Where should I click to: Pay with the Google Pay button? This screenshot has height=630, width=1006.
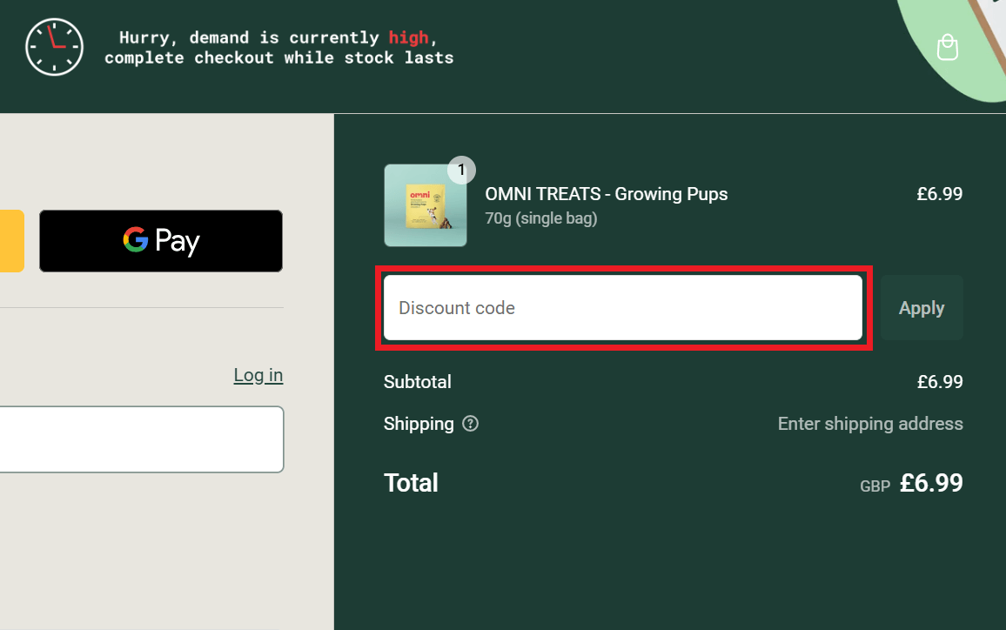(161, 240)
